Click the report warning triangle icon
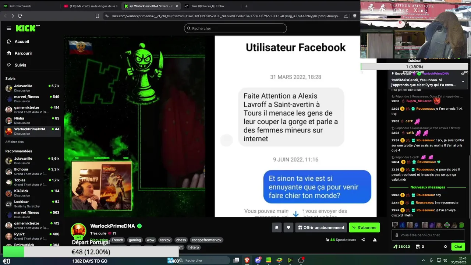 (x=375, y=240)
